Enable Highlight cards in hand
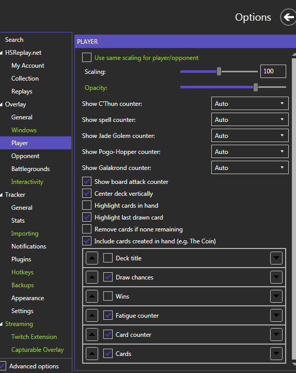 pyautogui.click(x=87, y=205)
